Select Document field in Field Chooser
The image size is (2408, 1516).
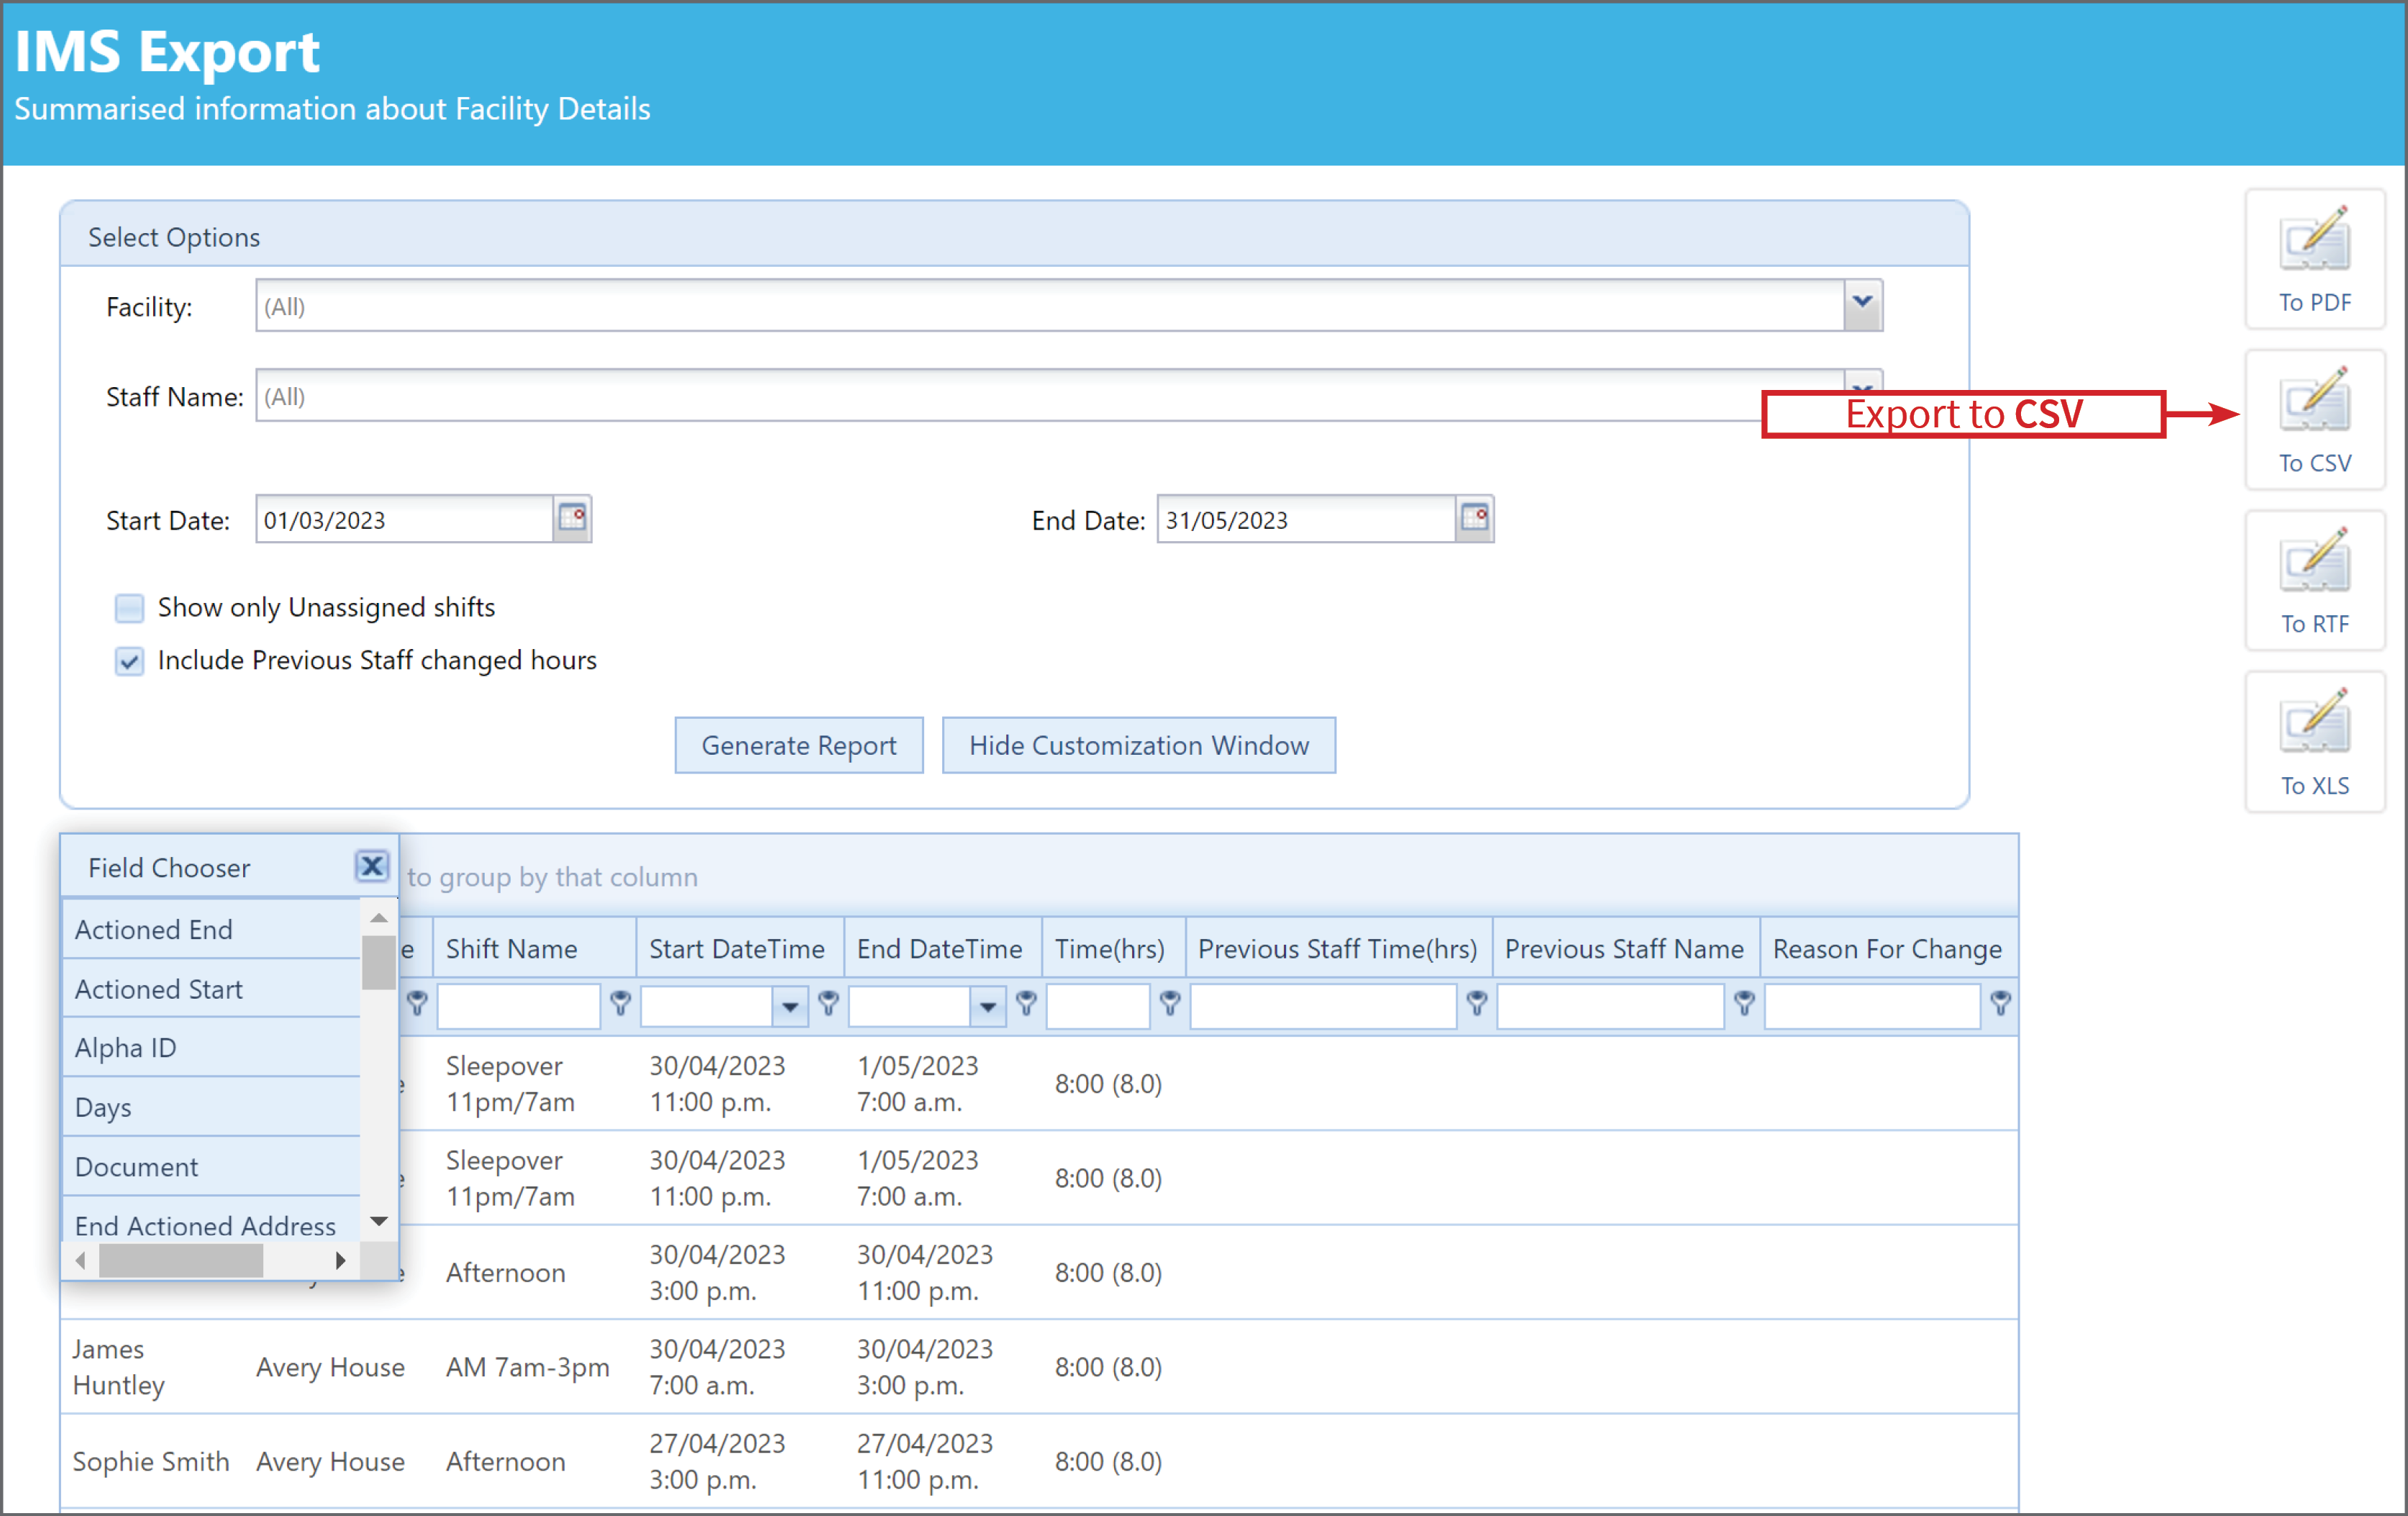[x=212, y=1167]
